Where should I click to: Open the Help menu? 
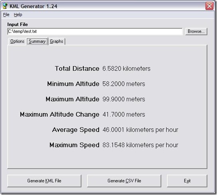tap(18, 15)
